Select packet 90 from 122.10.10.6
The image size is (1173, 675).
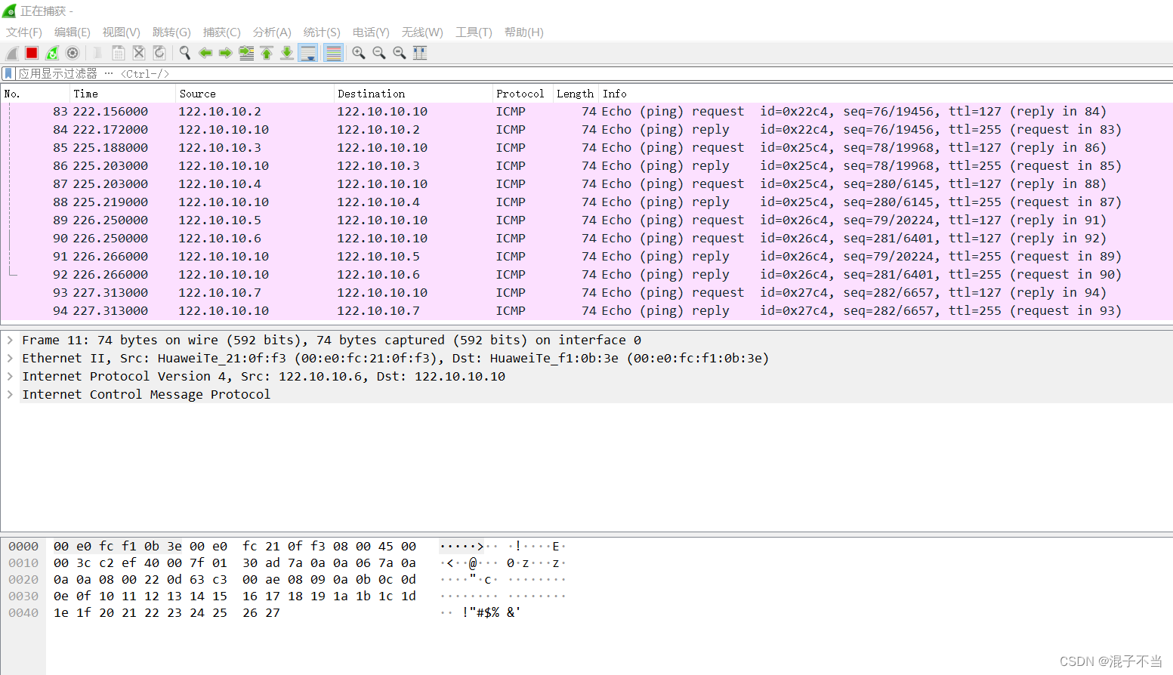click(586, 239)
